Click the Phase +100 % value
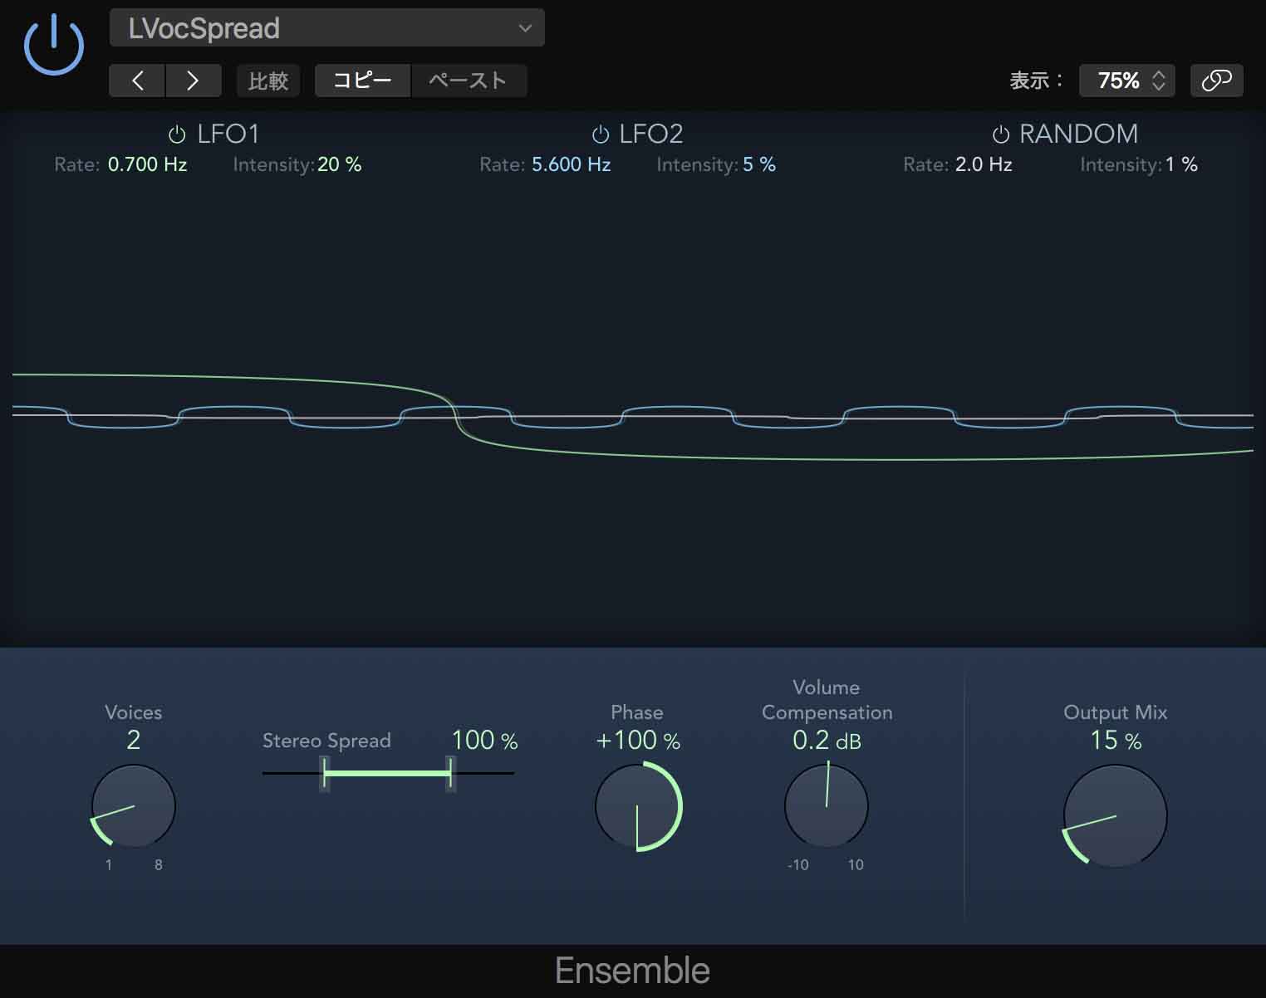1266x998 pixels. coord(638,740)
